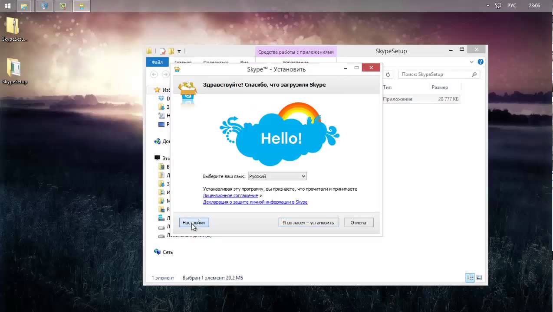This screenshot has height=312, width=553.
Task: Focus the Поиск: SkypeSetup search field
Action: (x=439, y=75)
